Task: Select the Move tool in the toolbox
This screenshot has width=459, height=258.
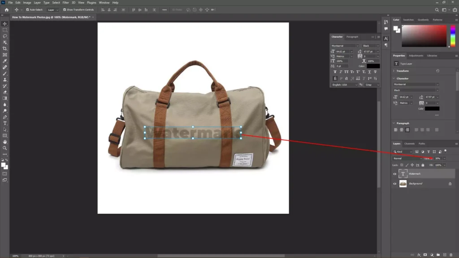Action: tap(4, 24)
